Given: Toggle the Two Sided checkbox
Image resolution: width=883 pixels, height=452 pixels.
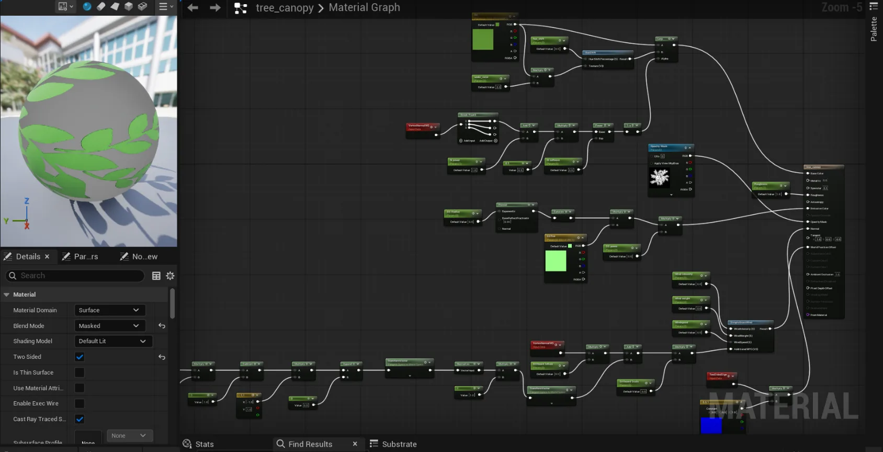Looking at the screenshot, I should tap(80, 357).
